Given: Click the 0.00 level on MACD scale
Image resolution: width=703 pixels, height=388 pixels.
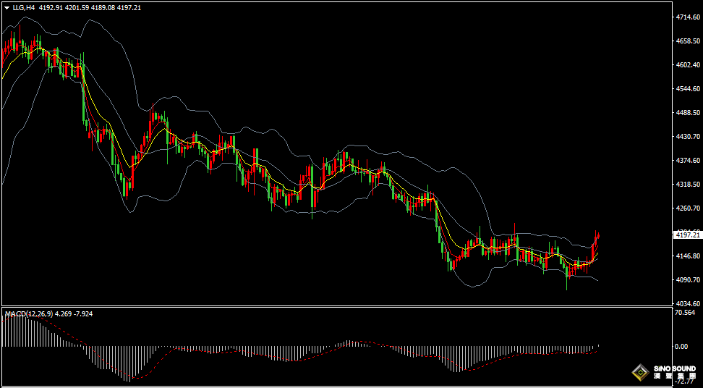Looking at the screenshot, I should pos(681,346).
